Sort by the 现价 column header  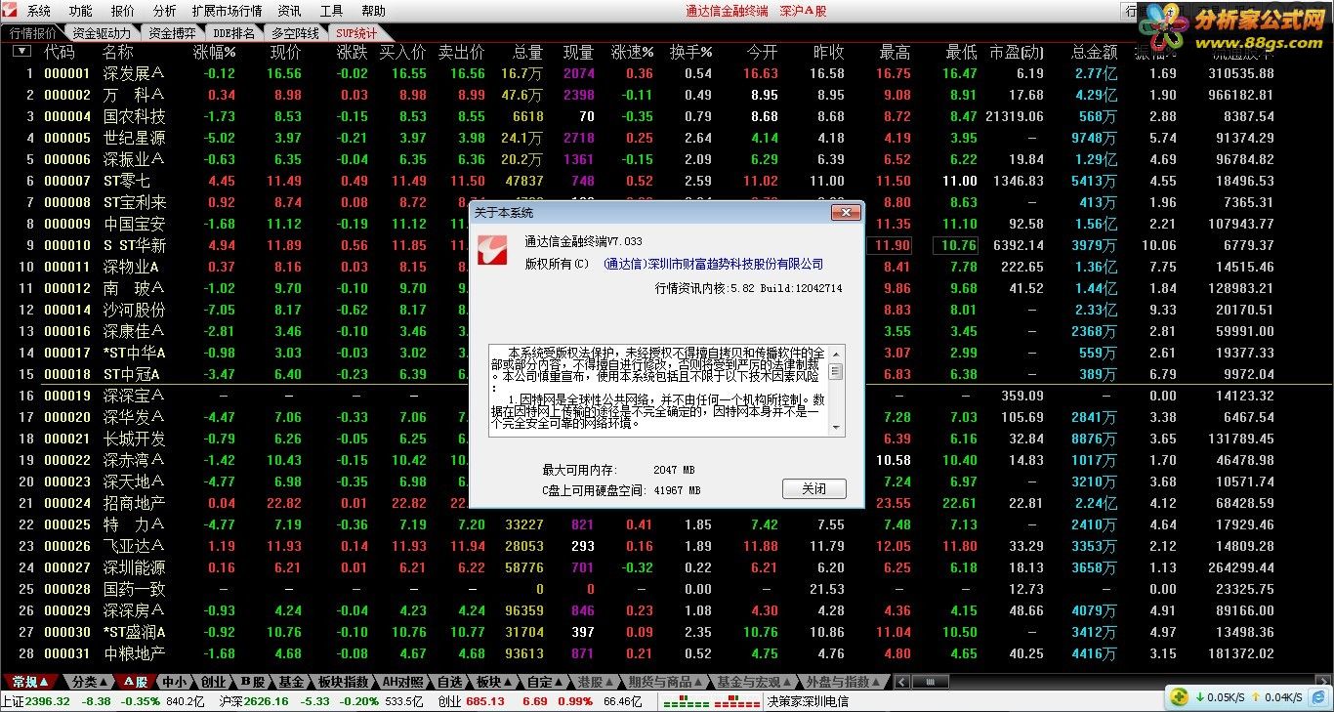point(285,52)
